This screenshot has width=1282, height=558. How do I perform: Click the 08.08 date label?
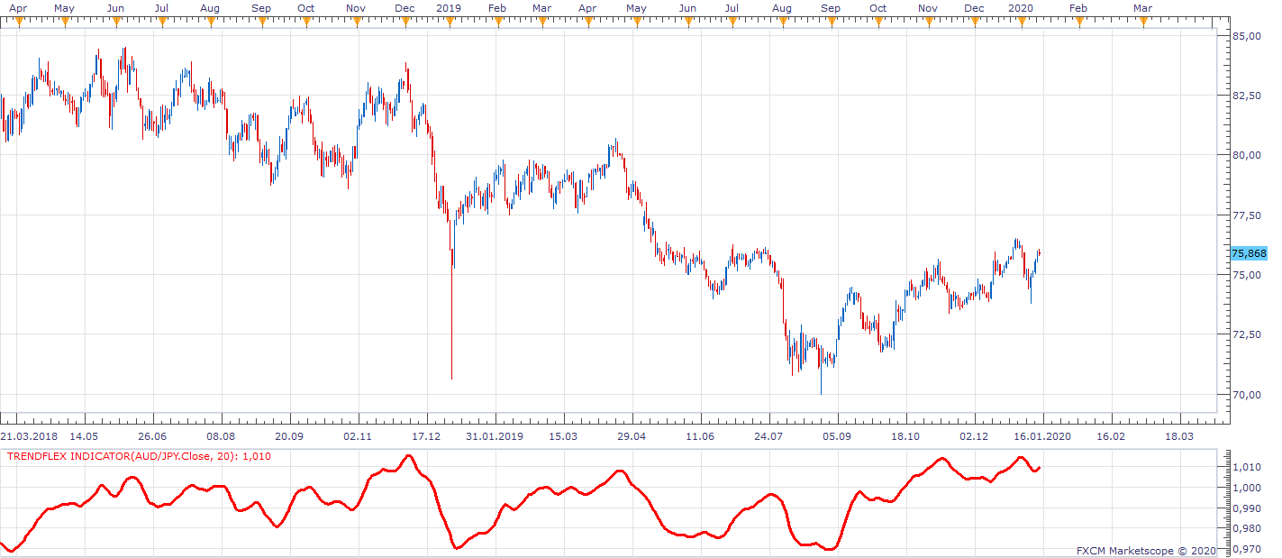coord(222,436)
